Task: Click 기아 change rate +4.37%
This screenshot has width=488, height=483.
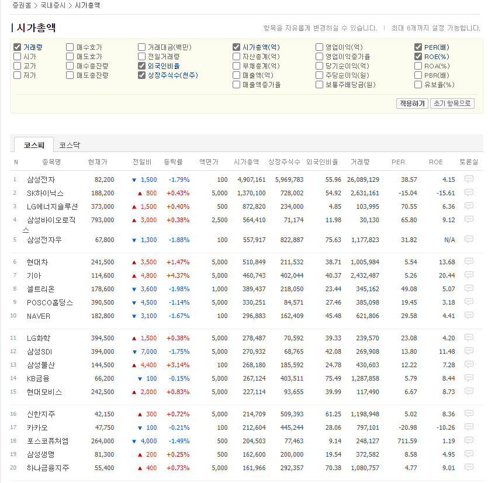Action: tap(178, 275)
